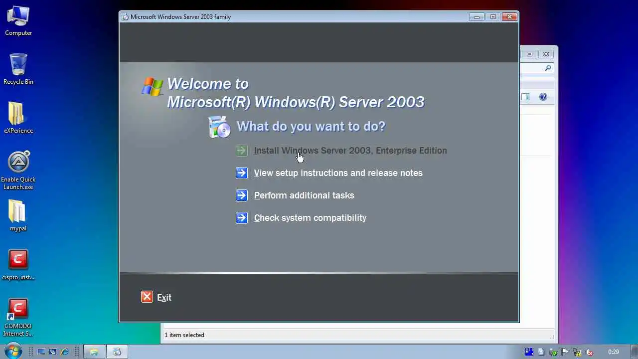The width and height of the screenshot is (638, 359).
Task: Click the green checkmark shield tray icon
Action: pos(553,352)
